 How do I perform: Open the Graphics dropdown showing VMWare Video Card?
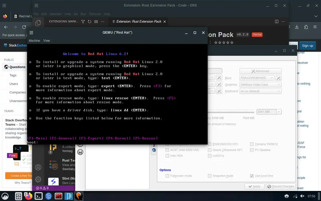tap(260, 85)
